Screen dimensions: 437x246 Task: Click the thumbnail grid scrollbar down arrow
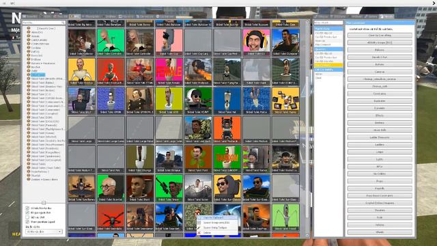(x=307, y=236)
